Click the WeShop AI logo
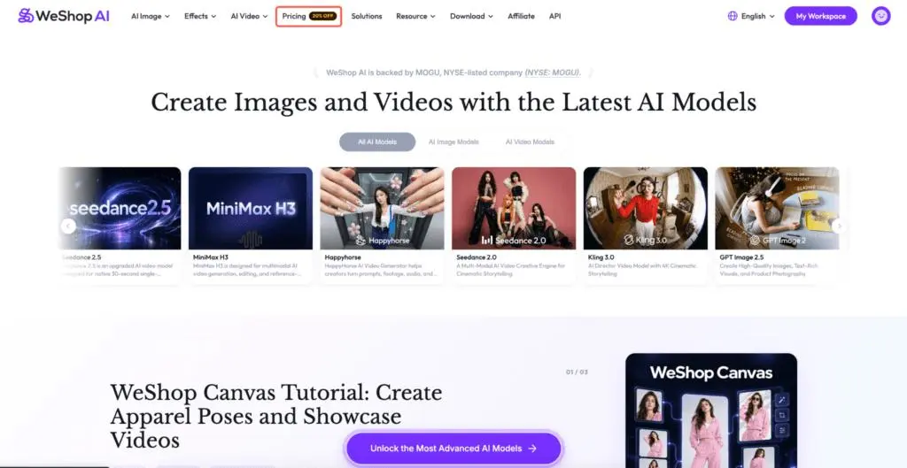This screenshot has height=468, width=907. tap(64, 16)
